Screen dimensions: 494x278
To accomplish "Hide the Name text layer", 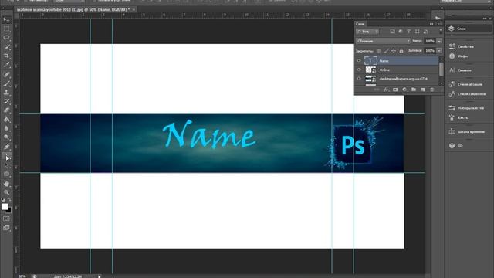I will 359,61.
